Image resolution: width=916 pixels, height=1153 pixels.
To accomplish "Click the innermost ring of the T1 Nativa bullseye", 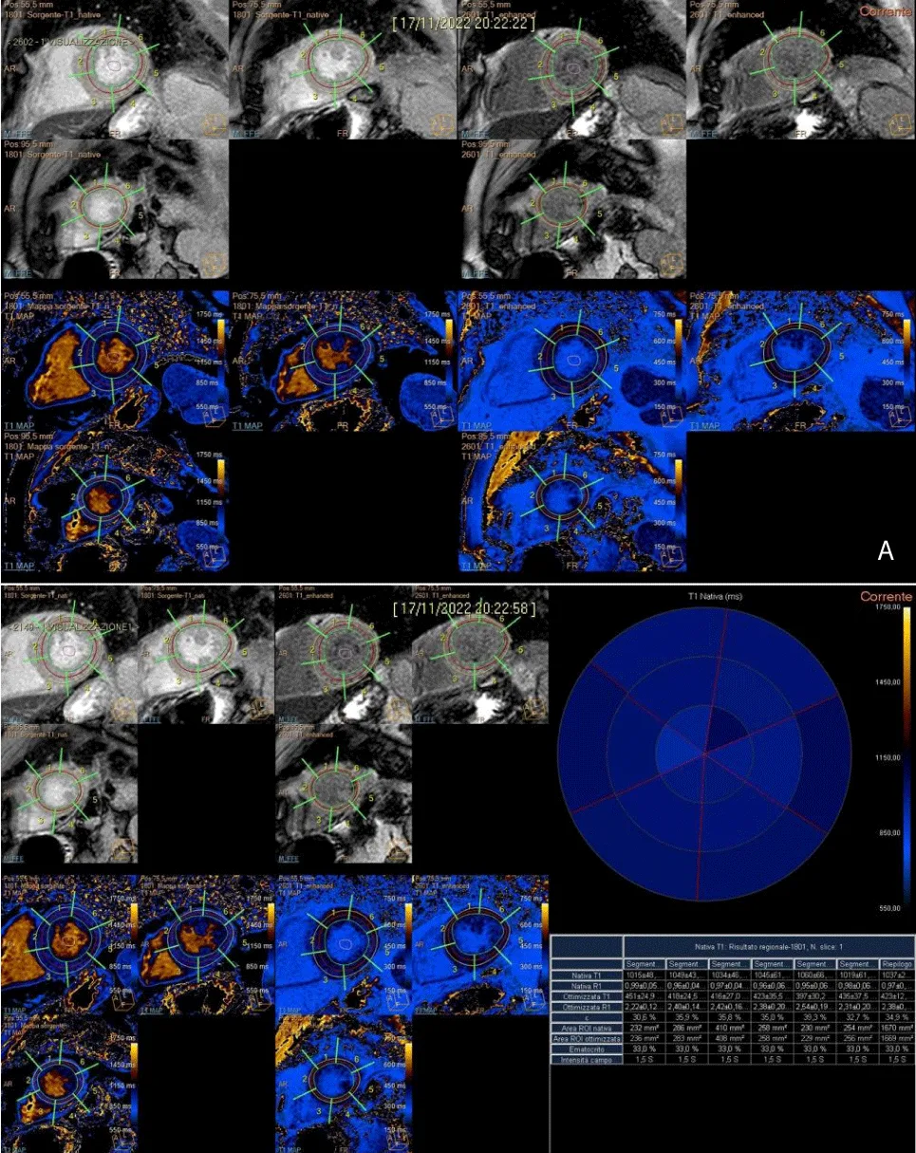I will [x=704, y=755].
